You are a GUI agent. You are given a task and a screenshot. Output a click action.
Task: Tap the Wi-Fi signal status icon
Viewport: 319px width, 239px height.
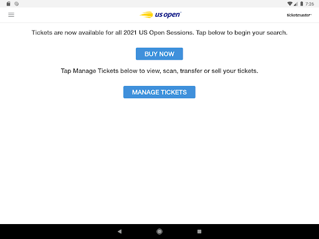pyautogui.click(x=290, y=4)
